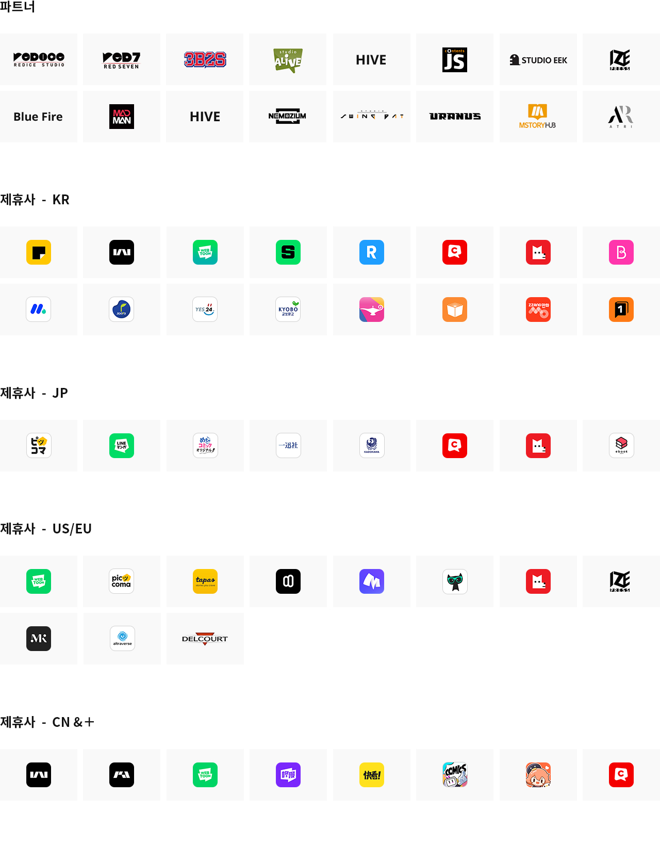The image size is (660, 845).
Task: Select the Studio EEK partner logo
Action: coord(538,60)
